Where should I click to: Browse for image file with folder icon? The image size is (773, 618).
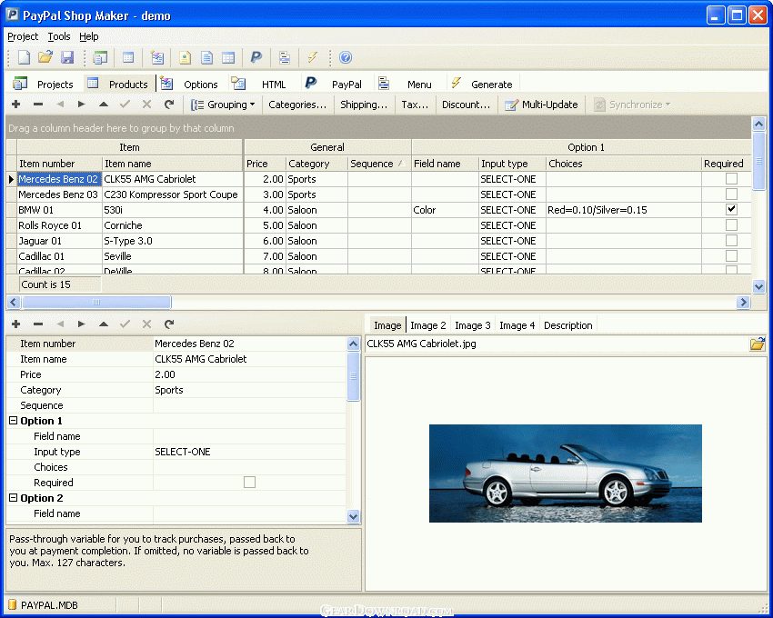click(757, 344)
